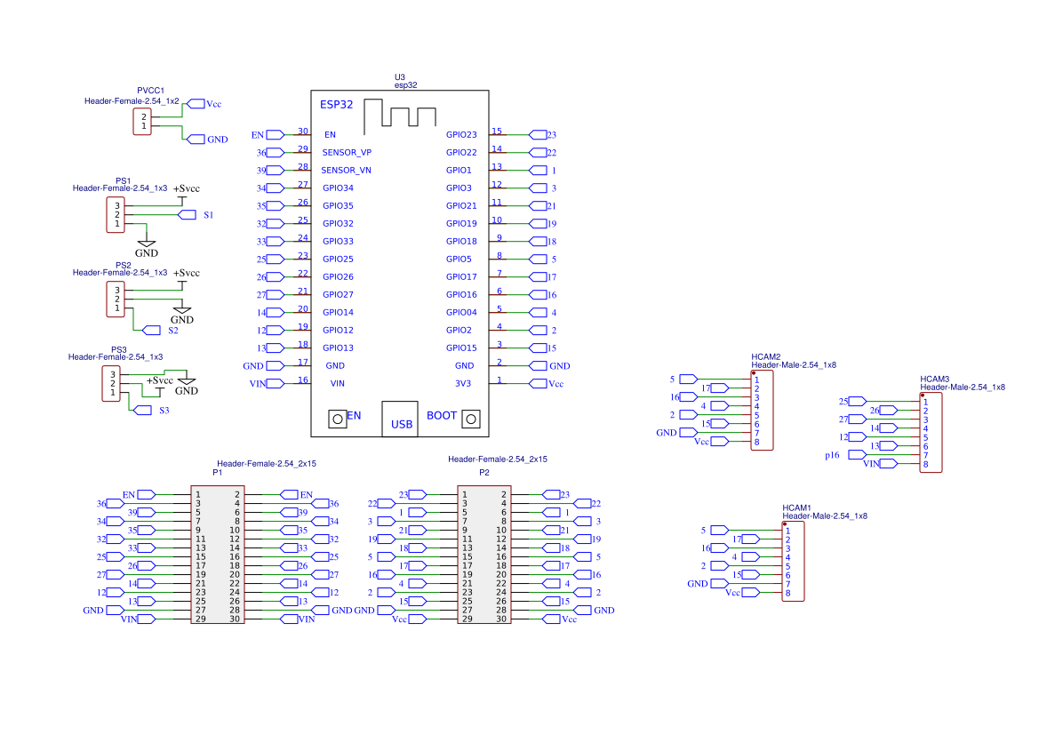Click the HCAM3 designator label

pyautogui.click(x=934, y=379)
